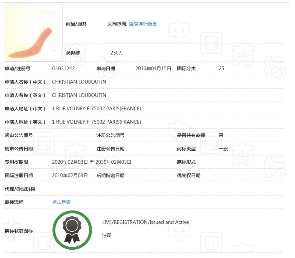Click the Chinese applicant name CHRISTIAN LOUBOUTIN
Image resolution: width=295 pixels, height=258 pixels.
pyautogui.click(x=79, y=82)
